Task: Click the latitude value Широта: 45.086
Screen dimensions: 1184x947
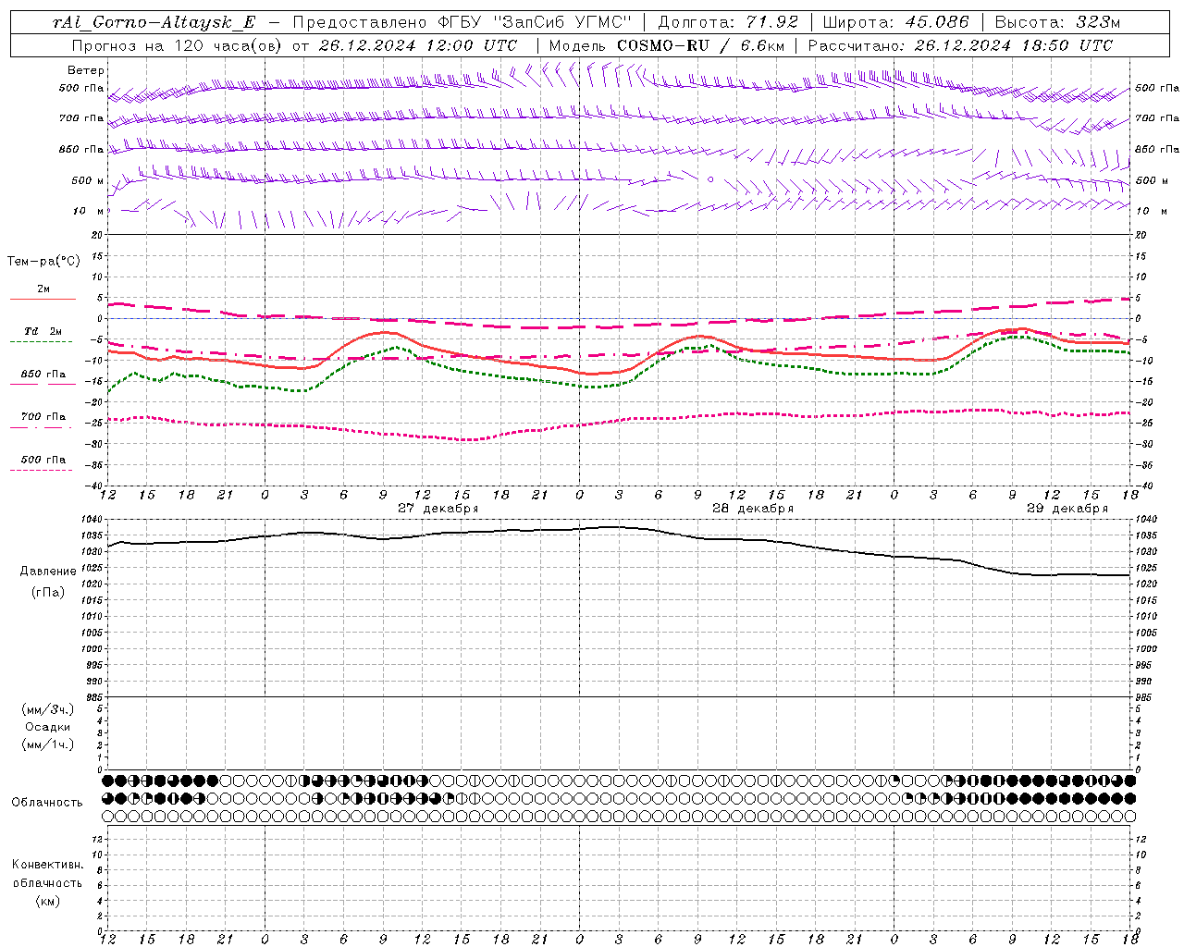Action: pyautogui.click(x=895, y=22)
